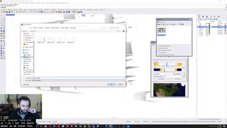Image resolution: width=227 pixels, height=128 pixels.
Task: Click the date slider in Sun panel
Action: tap(168, 65)
